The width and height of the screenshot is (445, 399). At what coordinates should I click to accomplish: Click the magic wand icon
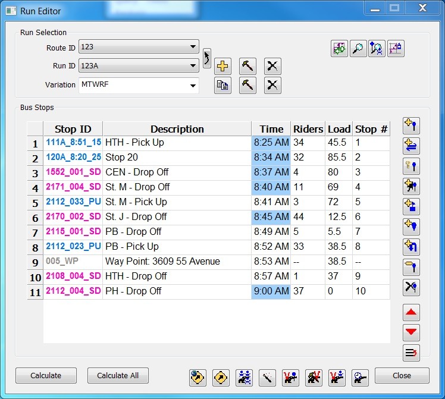267,378
